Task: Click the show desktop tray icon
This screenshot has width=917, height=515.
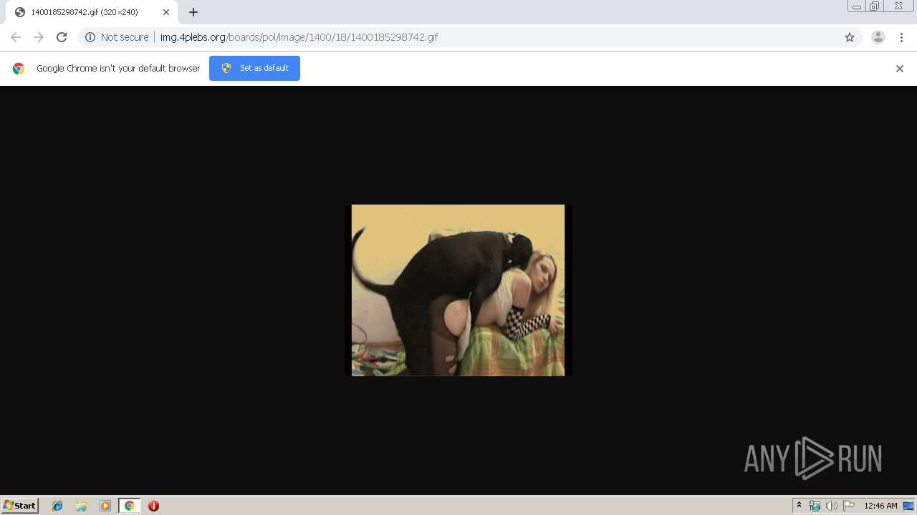Action: point(908,506)
